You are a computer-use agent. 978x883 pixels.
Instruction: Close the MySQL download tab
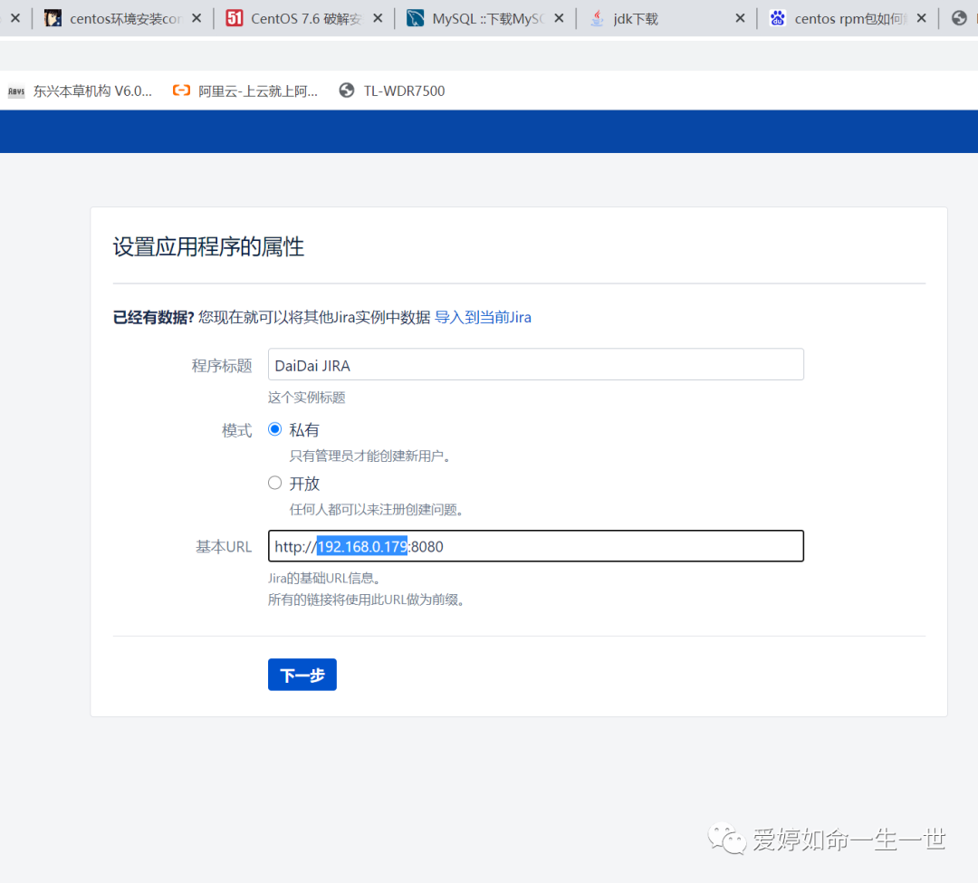click(x=559, y=18)
